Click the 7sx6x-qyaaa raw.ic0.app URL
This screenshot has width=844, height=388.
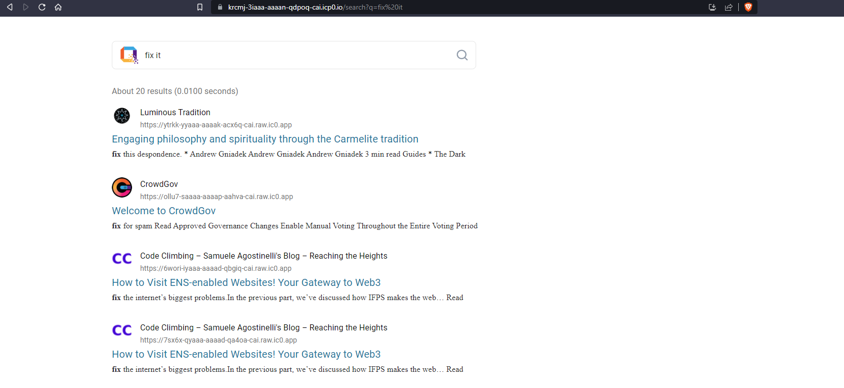click(219, 340)
